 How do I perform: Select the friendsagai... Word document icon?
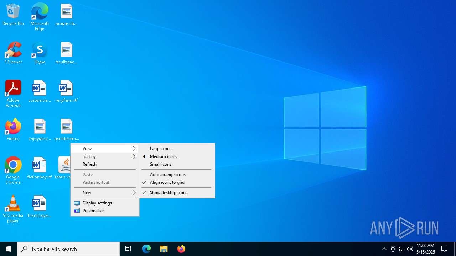tap(40, 207)
